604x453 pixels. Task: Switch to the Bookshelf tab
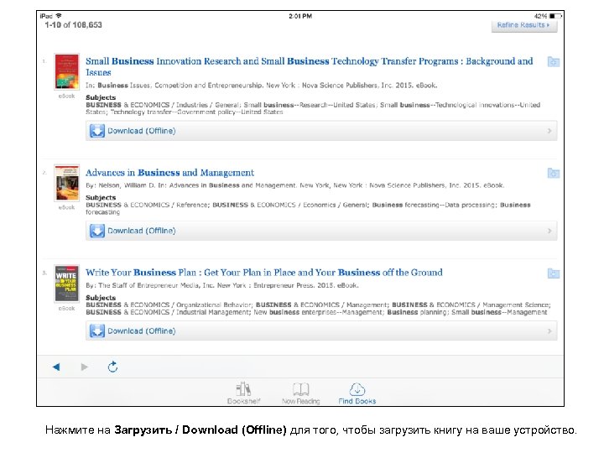pyautogui.click(x=243, y=393)
